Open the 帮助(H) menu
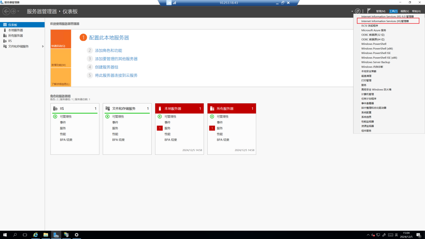Image resolution: width=425 pixels, height=239 pixels. pyautogui.click(x=416, y=11)
